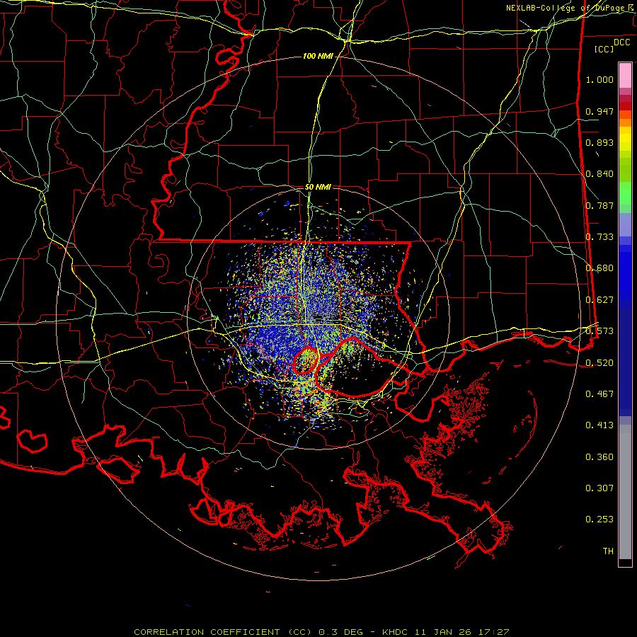Click the 0.253 scale value

click(x=599, y=520)
